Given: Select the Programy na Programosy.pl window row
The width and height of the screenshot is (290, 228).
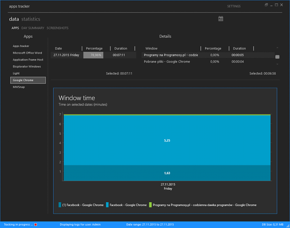Looking at the screenshot, I should (x=208, y=55).
